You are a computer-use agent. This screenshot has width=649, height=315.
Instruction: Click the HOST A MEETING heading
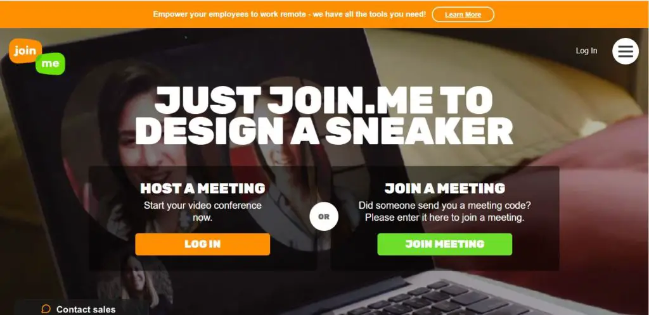(x=202, y=188)
